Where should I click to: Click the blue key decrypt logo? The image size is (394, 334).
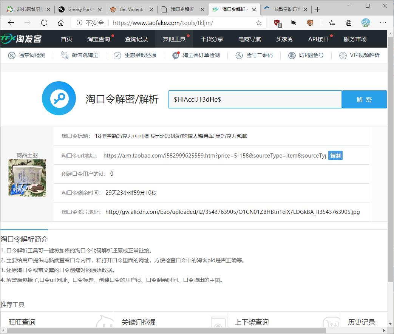point(59,98)
